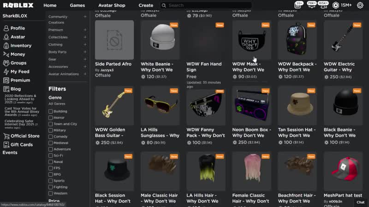
Task: Open the Premium sidebar icon
Action: click(6, 80)
